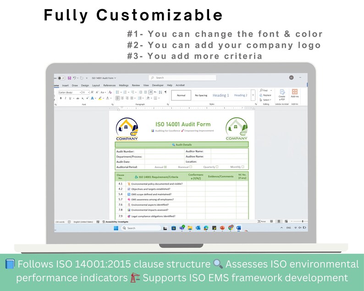Open the Add-ins button
Screen dimensions: 364x291
point(295,93)
